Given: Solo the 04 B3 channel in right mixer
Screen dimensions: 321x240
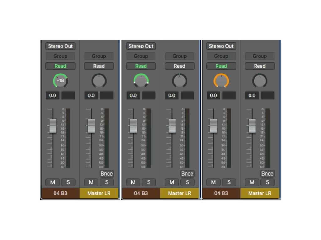Looking at the screenshot, I should tap(229, 182).
